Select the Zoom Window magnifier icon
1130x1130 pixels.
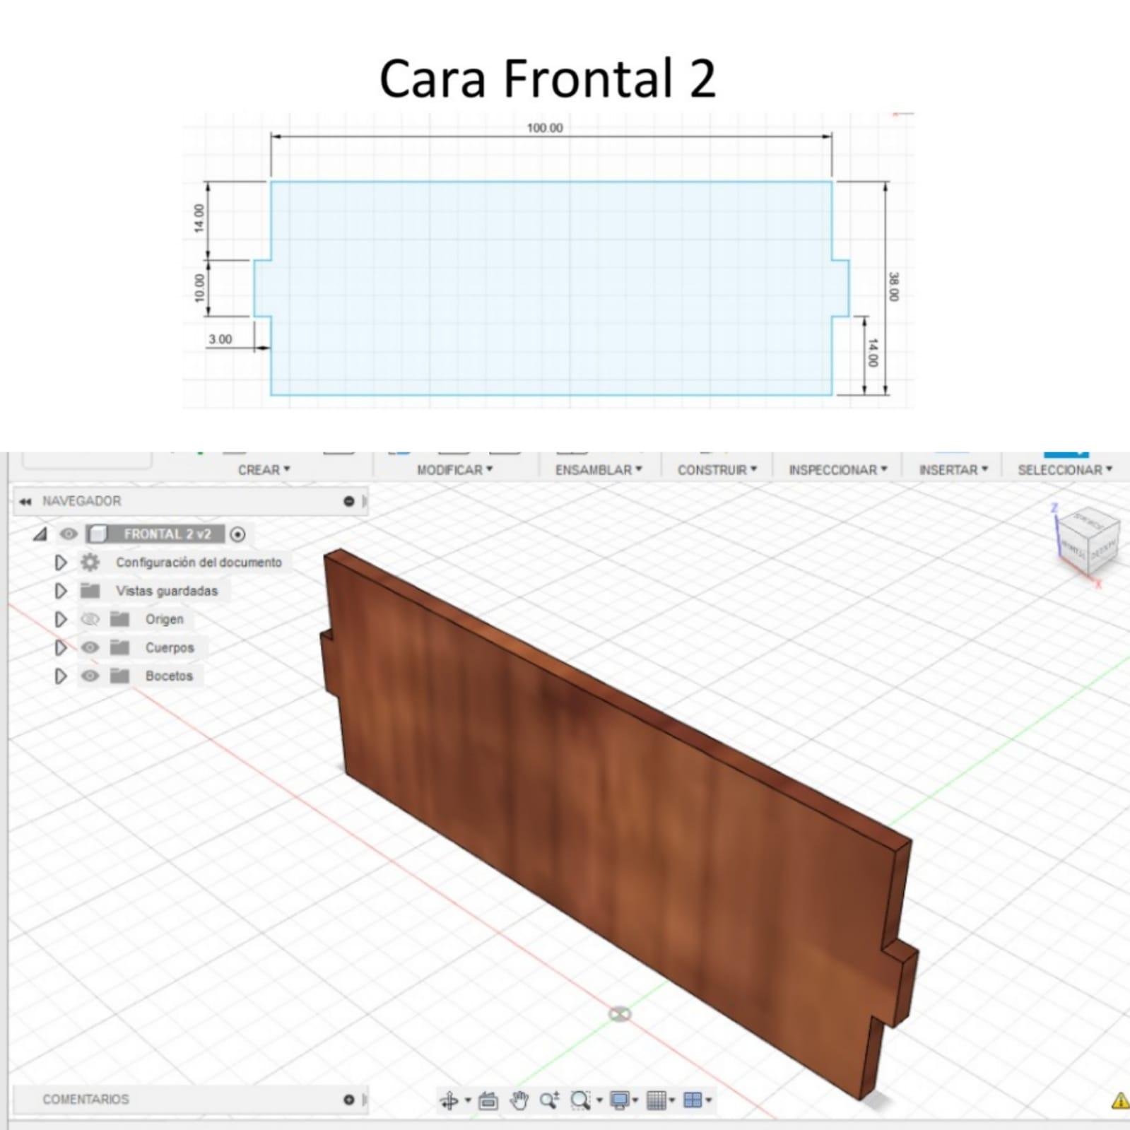pyautogui.click(x=580, y=1100)
